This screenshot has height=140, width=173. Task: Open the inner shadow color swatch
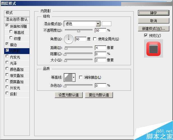[x=107, y=24]
